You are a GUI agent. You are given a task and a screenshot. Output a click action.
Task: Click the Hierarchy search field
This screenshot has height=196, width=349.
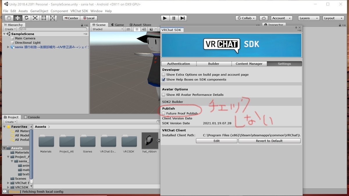pyautogui.click(x=53, y=29)
